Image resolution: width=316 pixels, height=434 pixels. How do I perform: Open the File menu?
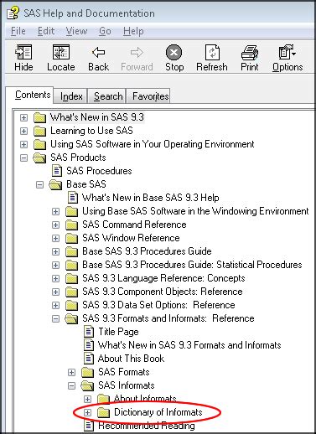pyautogui.click(x=18, y=31)
